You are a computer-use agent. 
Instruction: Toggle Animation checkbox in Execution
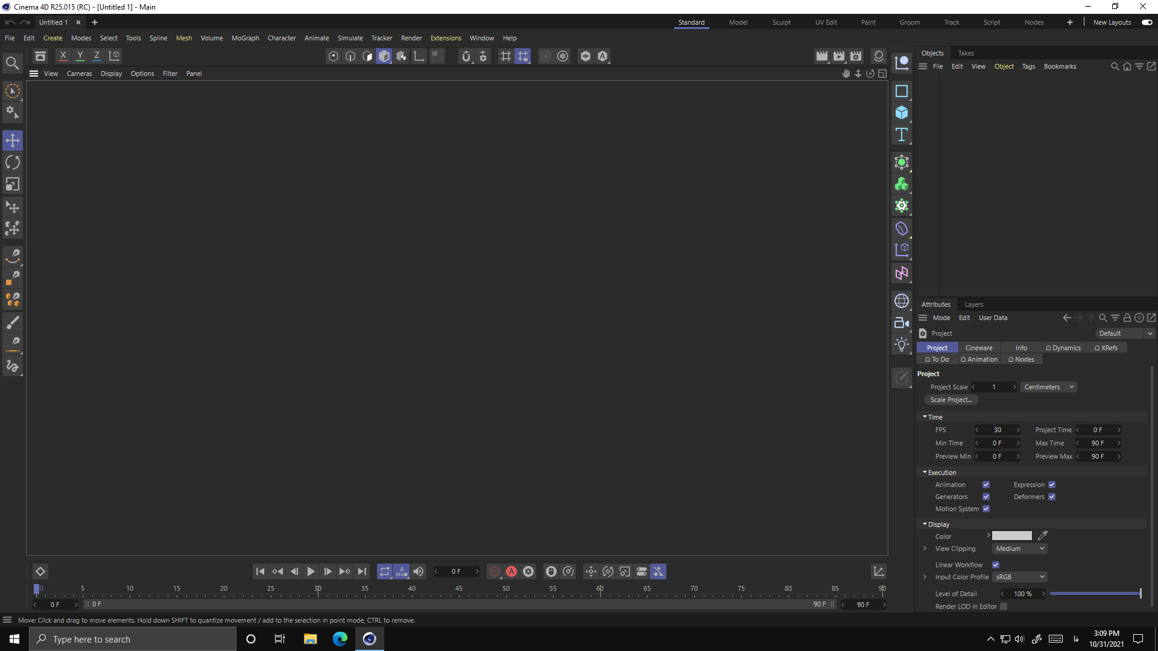point(986,485)
